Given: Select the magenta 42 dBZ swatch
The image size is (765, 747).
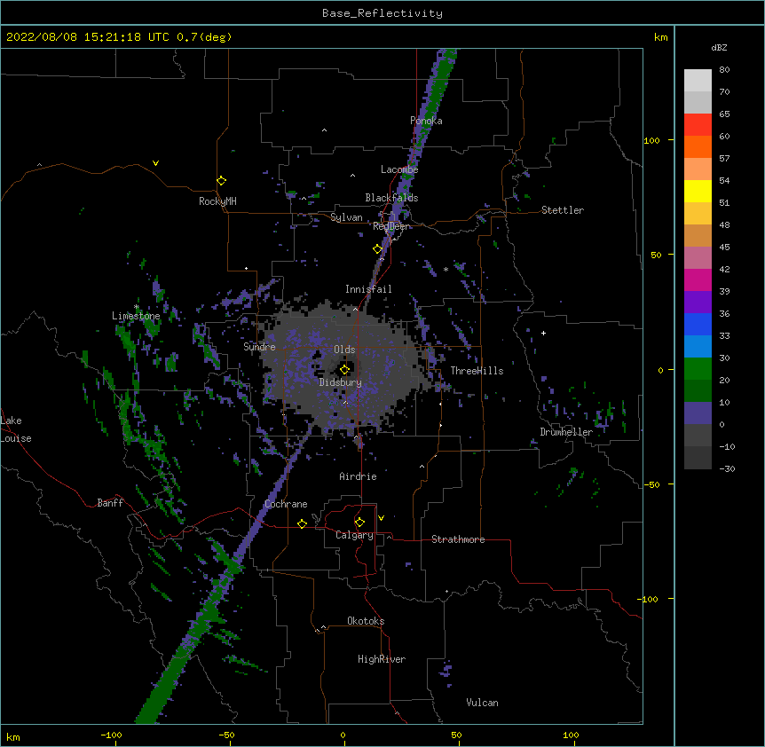Looking at the screenshot, I should pos(698,279).
